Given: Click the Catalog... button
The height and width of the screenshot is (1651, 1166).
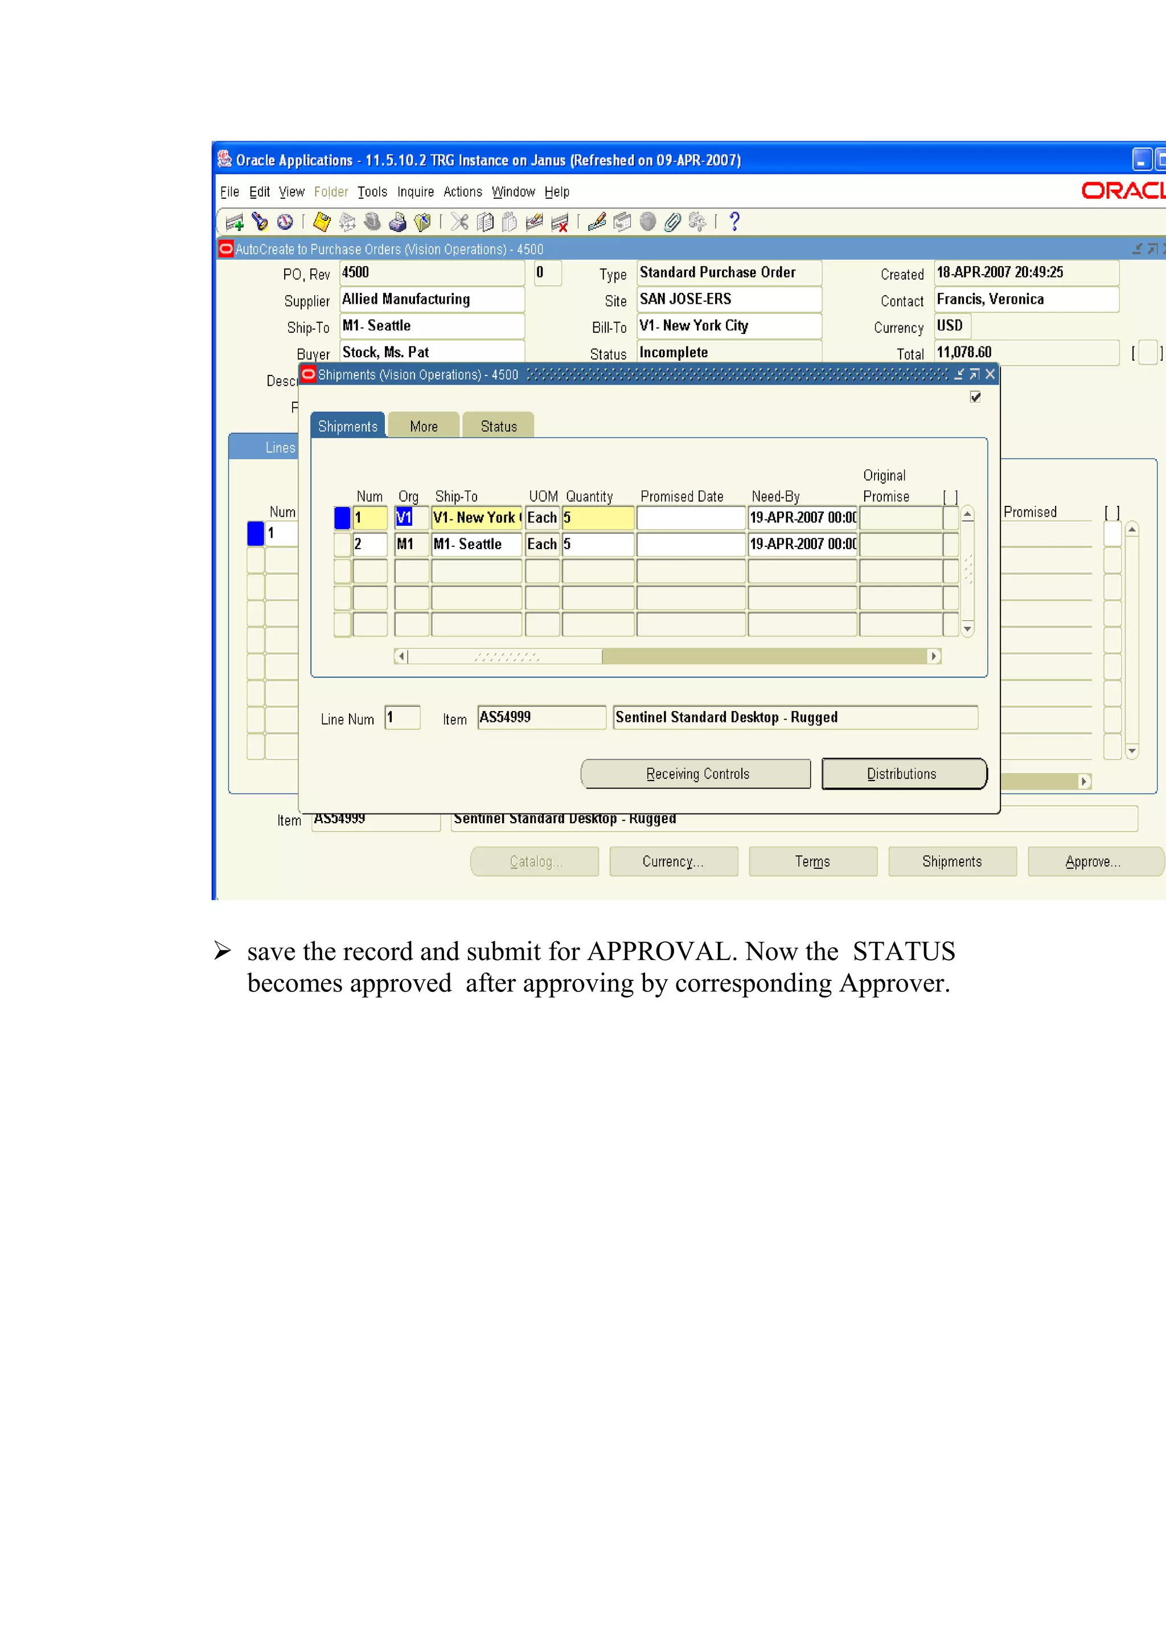Looking at the screenshot, I should tap(535, 861).
